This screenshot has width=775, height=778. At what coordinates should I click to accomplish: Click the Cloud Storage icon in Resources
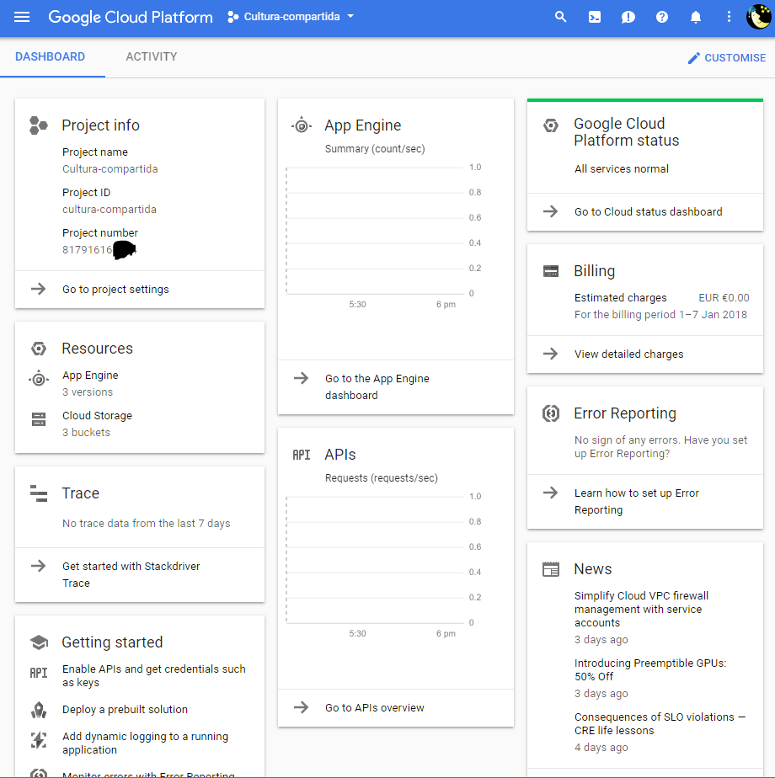(x=39, y=419)
